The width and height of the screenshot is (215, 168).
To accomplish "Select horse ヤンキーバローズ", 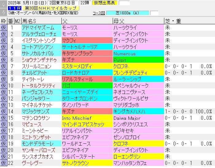I will 41,150.
